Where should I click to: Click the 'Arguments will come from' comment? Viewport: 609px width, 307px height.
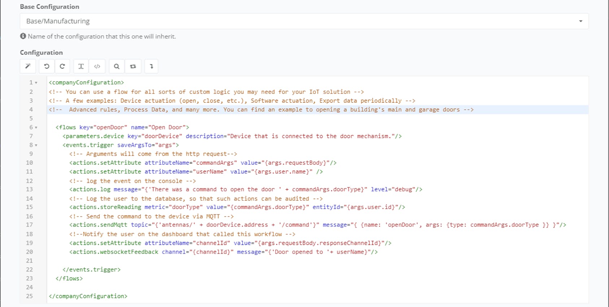(153, 154)
